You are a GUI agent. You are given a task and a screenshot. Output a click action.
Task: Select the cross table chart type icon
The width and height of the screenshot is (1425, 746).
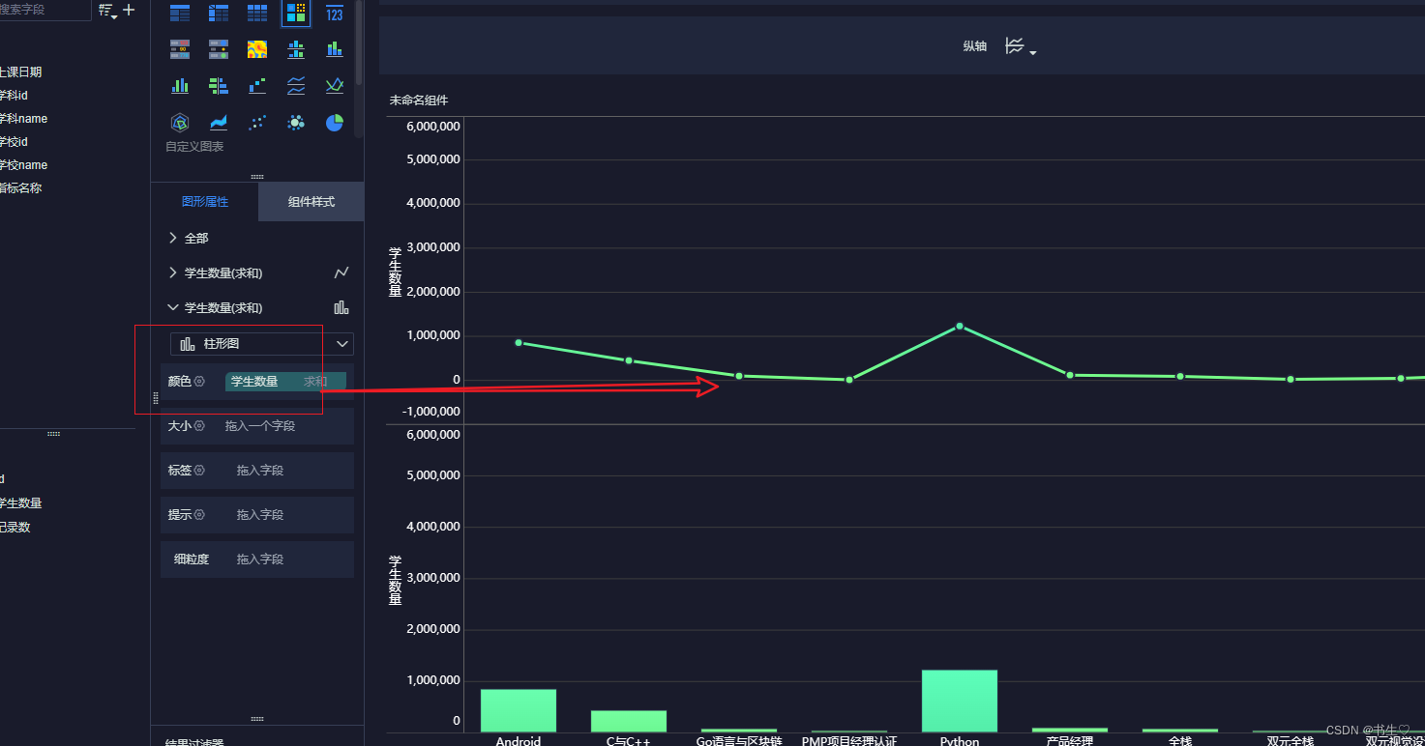tap(219, 13)
